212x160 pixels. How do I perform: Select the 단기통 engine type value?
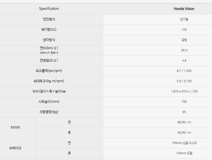tap(184, 19)
